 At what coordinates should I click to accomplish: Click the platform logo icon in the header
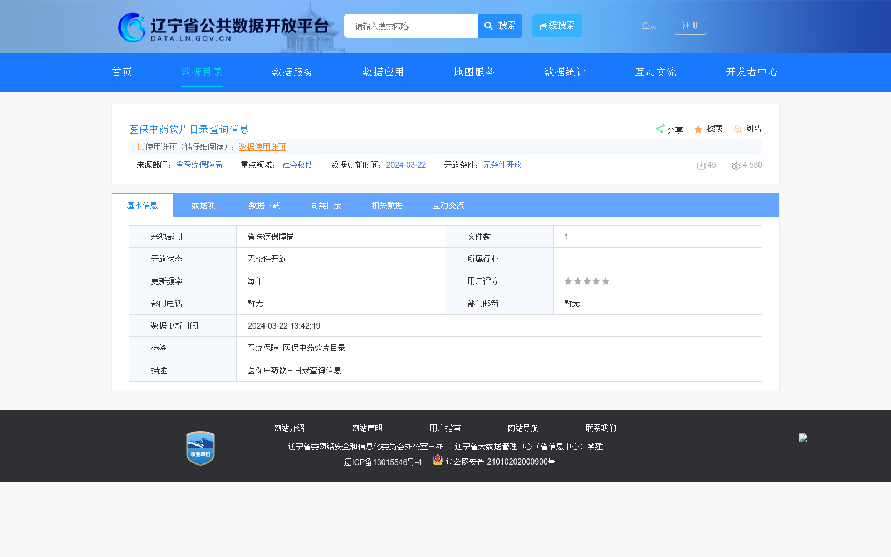131,27
